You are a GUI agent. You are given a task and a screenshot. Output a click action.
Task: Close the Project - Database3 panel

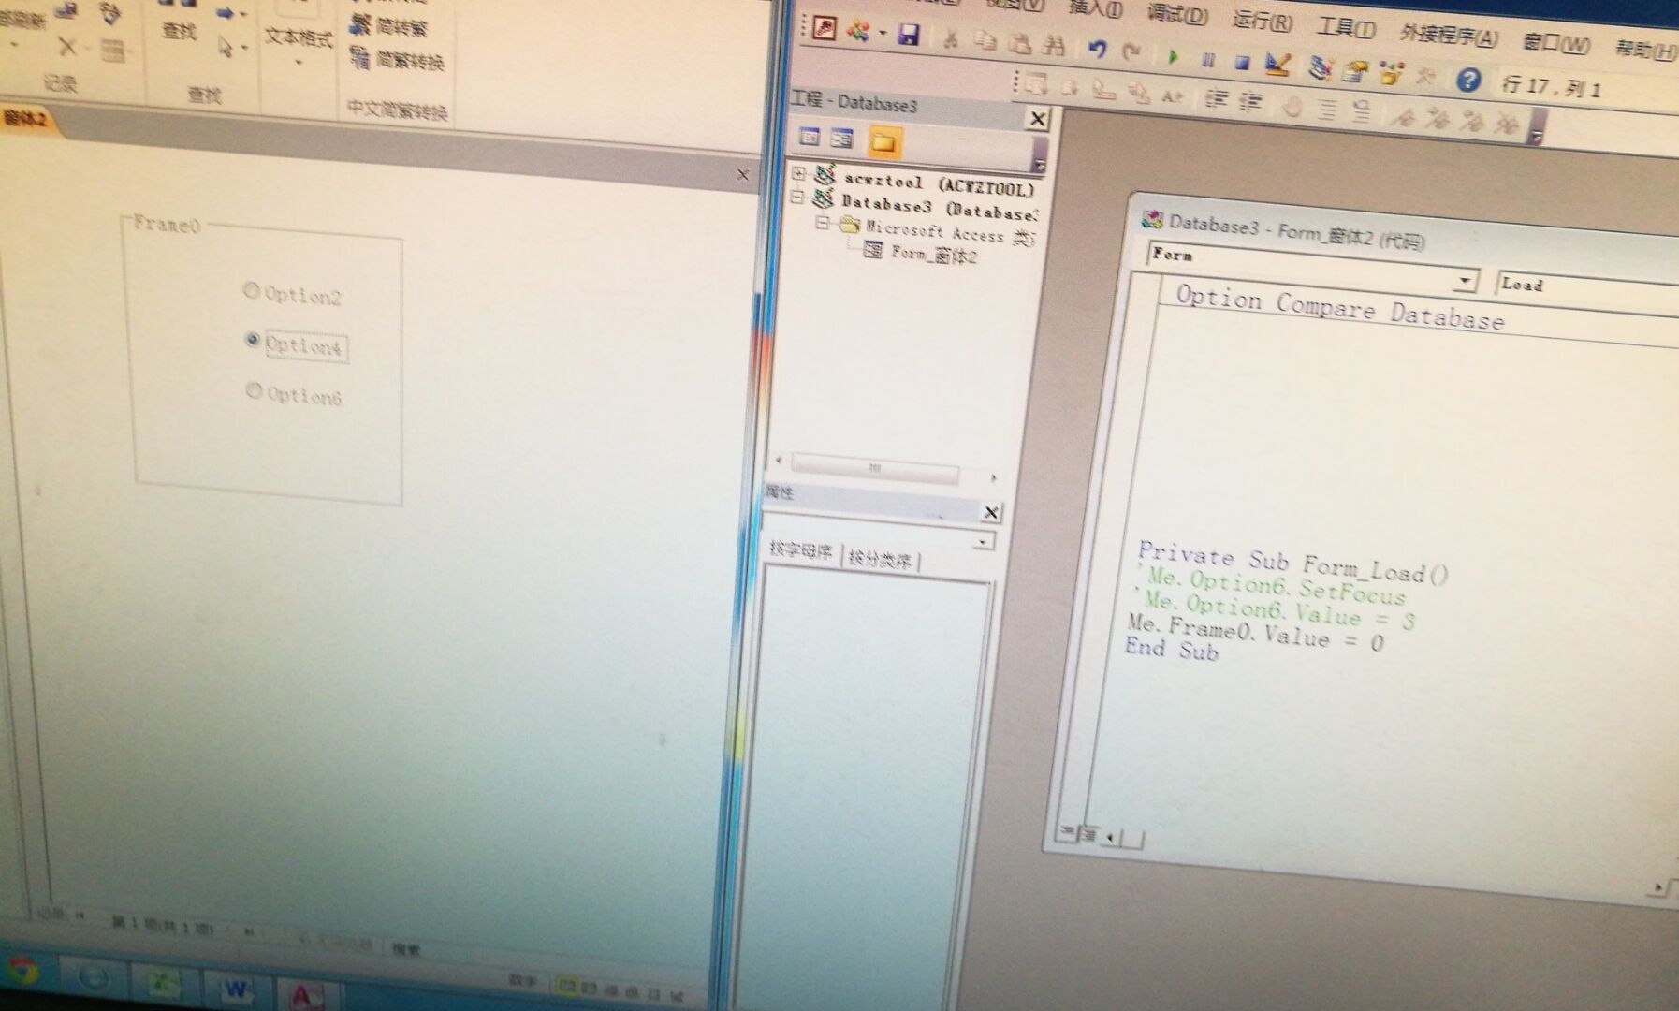tap(1038, 119)
